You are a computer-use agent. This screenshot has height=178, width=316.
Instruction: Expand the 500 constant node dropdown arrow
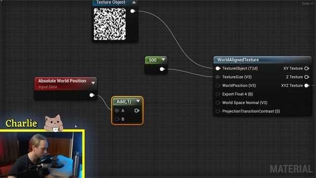[x=163, y=59]
